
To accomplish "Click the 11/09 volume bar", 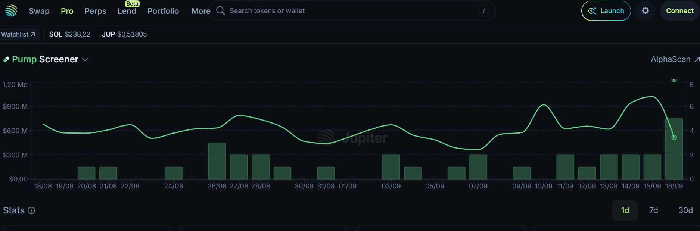I will tap(565, 167).
